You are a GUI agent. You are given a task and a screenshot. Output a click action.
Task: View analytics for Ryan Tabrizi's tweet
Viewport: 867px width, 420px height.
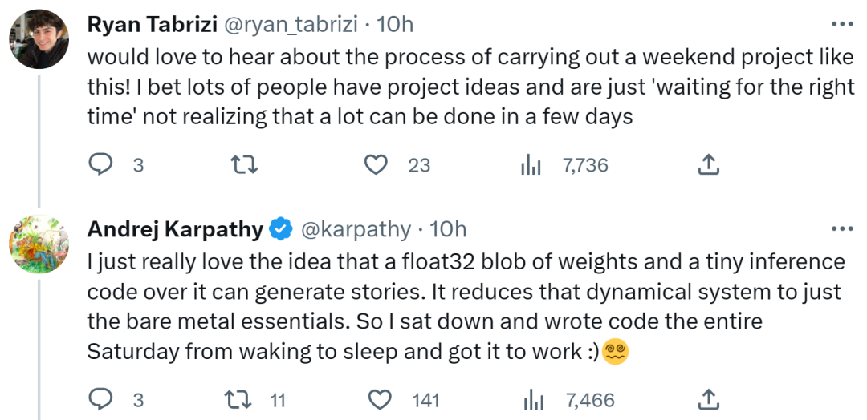[x=531, y=166]
